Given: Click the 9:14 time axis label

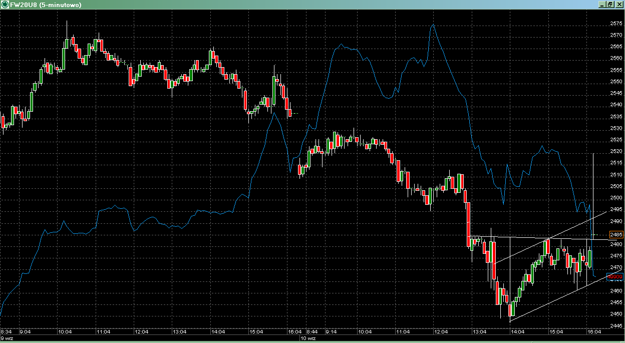Looking at the screenshot, I should 330,332.
